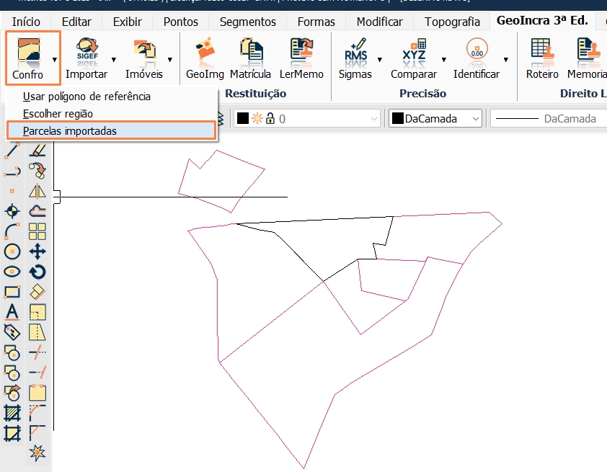Toggle the layer visibility sun icon

(x=257, y=119)
